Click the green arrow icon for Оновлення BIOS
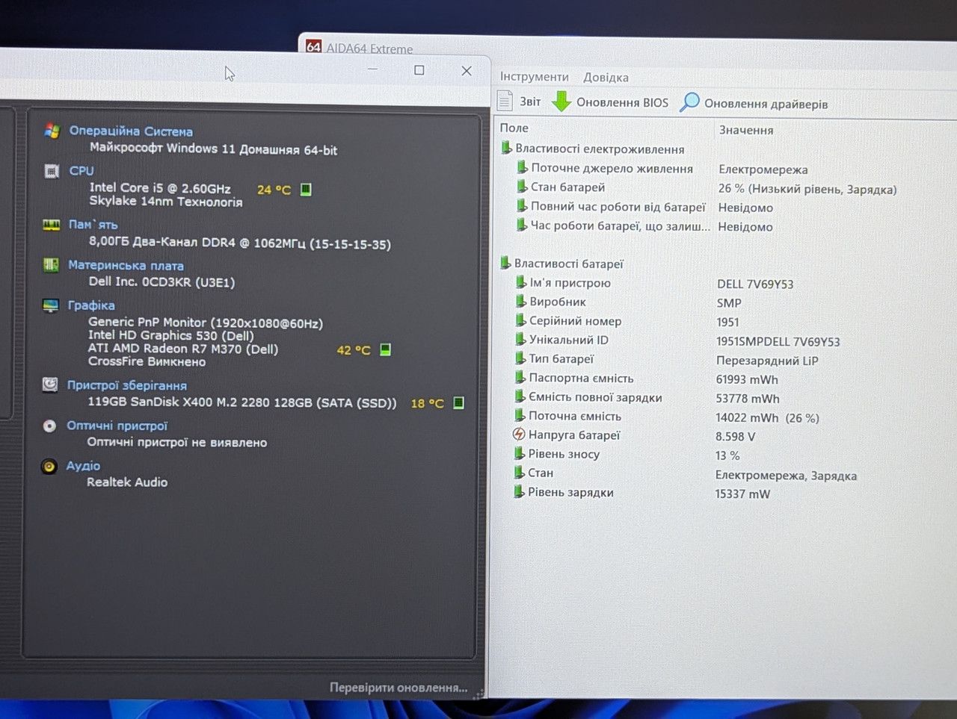This screenshot has height=719, width=957. pos(561,102)
